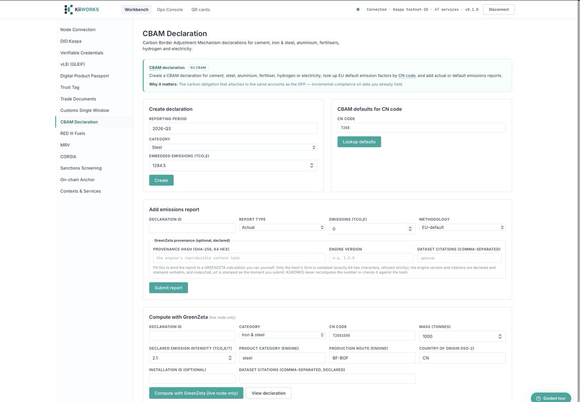Screen dimensions: 580x402
Task: Click the Disconnect button
Action: tap(499, 10)
